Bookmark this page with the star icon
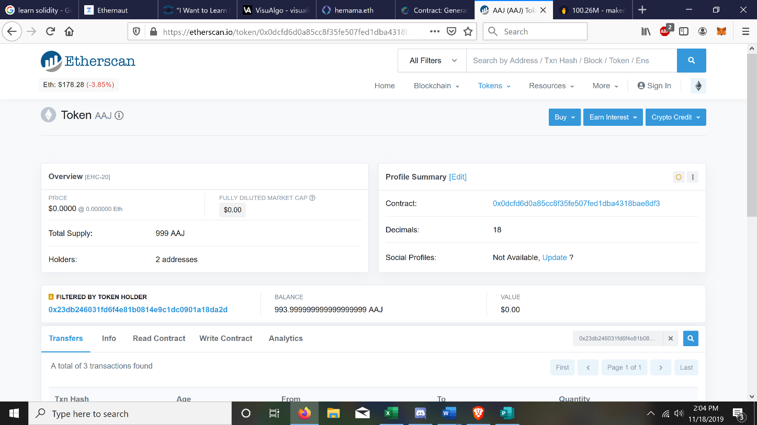757x425 pixels. click(468, 31)
